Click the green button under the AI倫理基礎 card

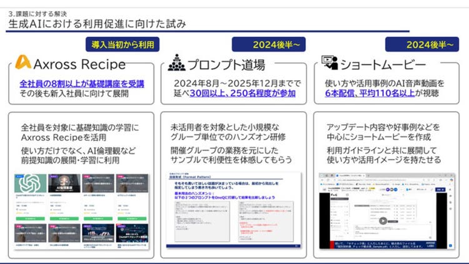64,219
